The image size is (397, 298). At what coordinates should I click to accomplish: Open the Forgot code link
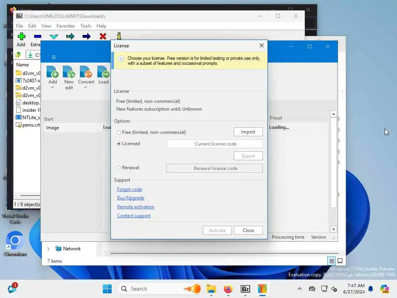click(129, 189)
